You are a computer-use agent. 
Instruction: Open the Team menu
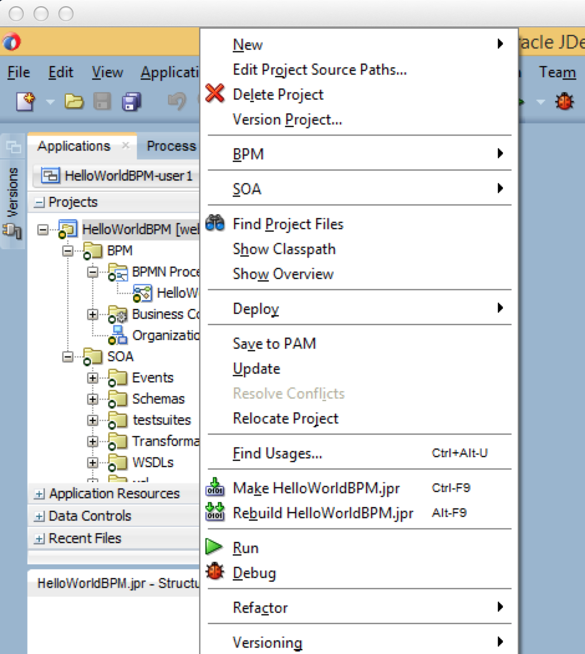558,72
